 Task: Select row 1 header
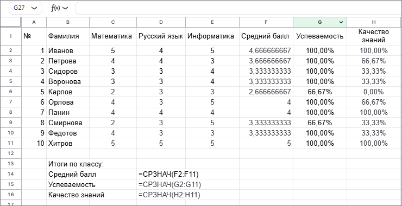10,36
